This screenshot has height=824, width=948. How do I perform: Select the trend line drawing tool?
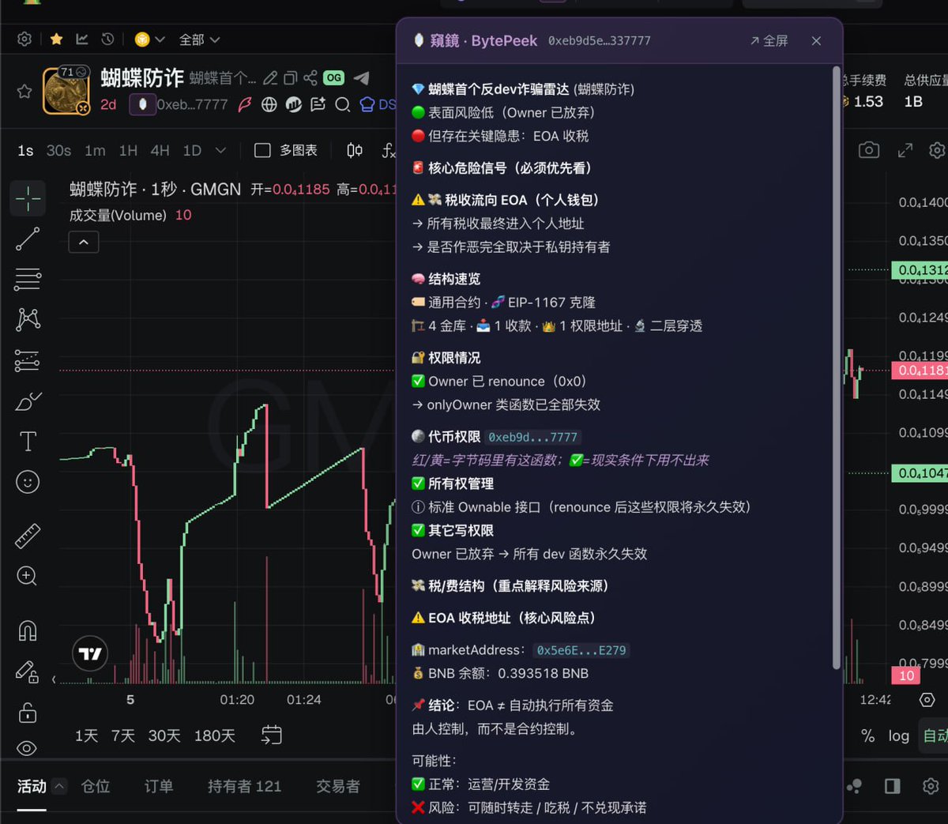28,239
